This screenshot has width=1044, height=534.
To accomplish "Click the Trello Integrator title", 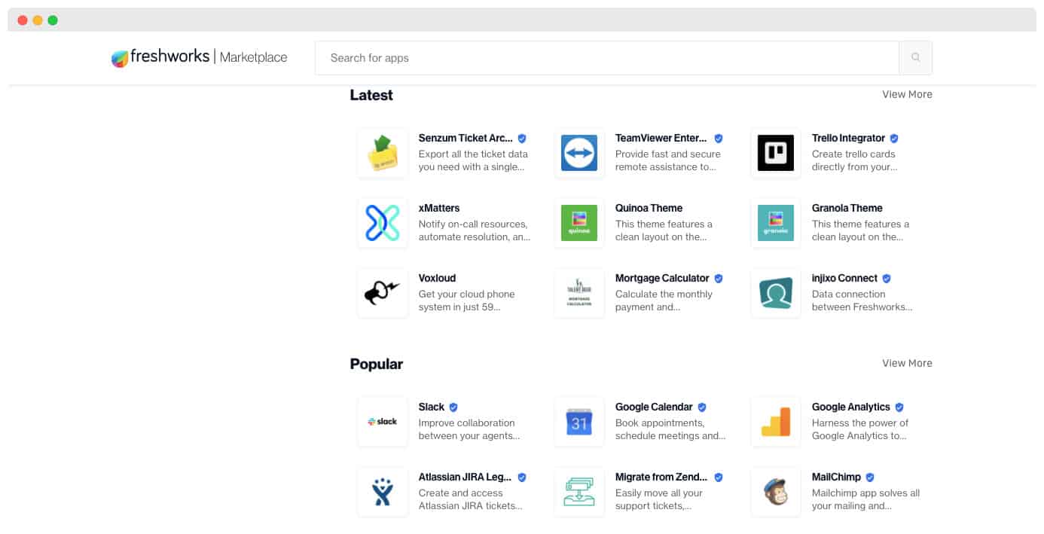I will [x=848, y=138].
